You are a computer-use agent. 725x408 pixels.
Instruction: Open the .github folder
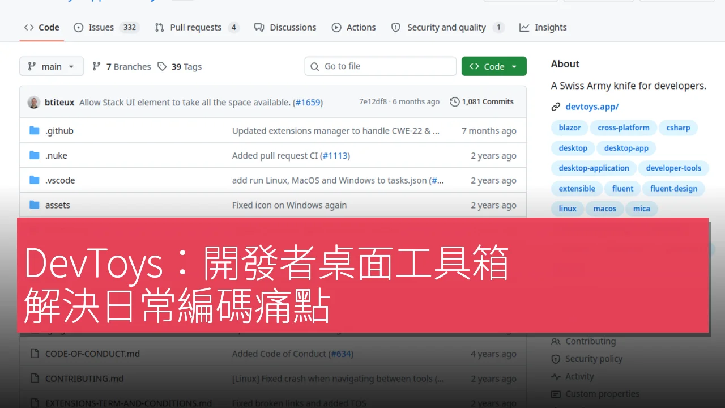coord(59,131)
